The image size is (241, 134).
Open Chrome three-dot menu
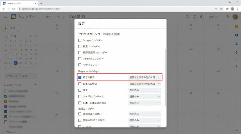click(x=237, y=9)
